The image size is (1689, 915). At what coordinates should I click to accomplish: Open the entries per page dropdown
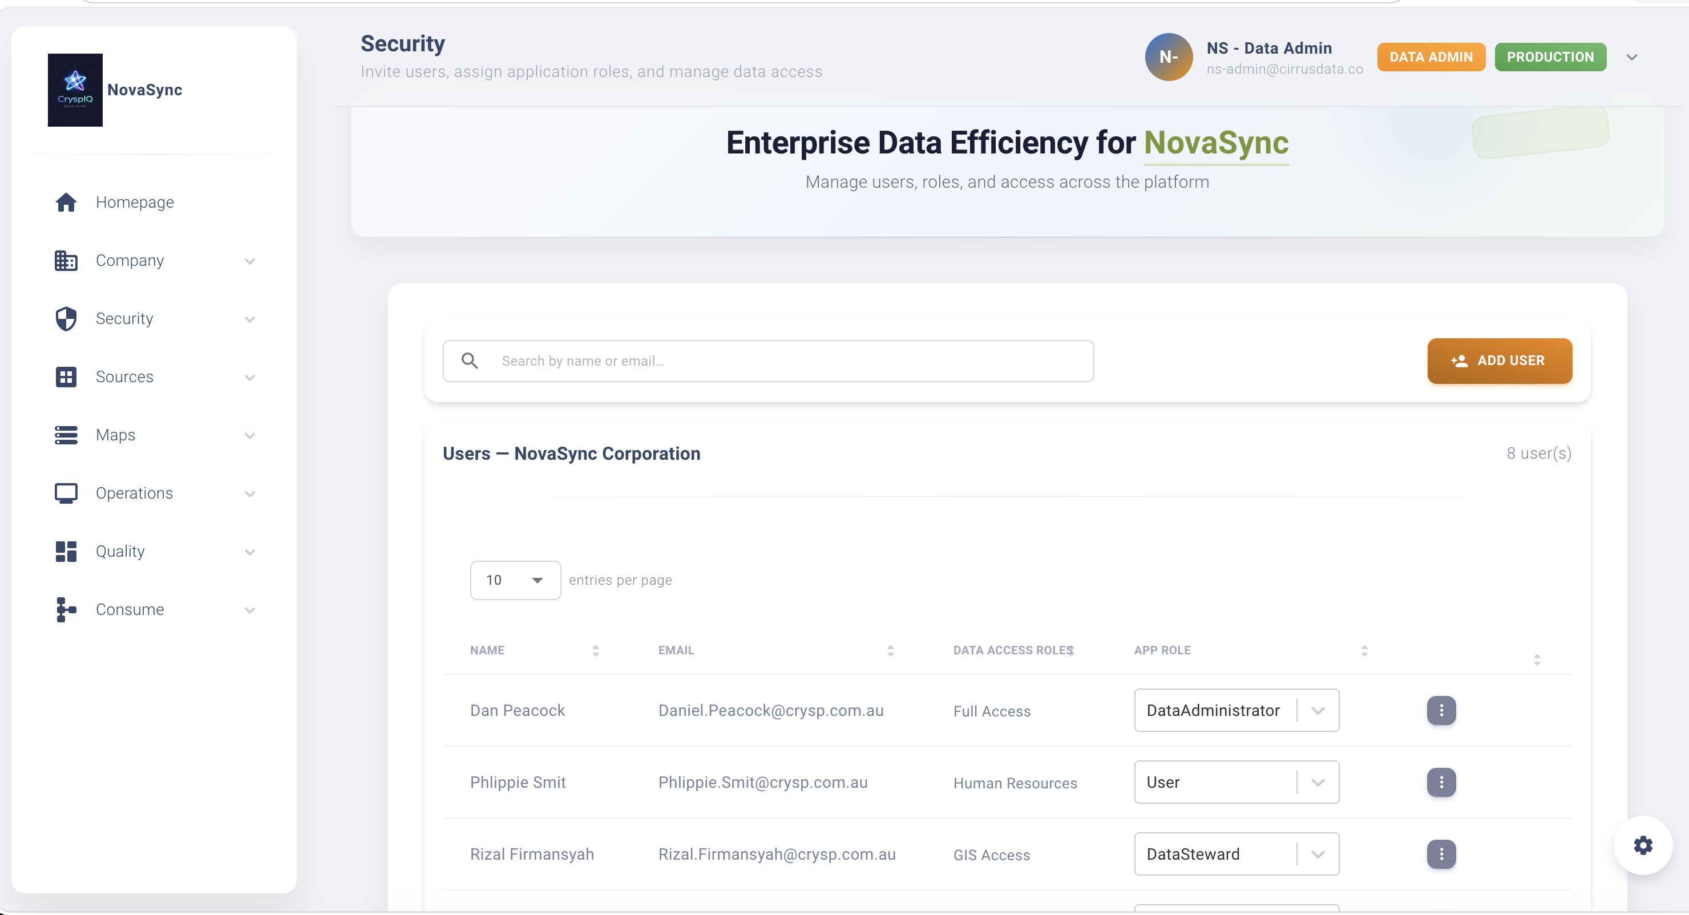pyautogui.click(x=515, y=580)
